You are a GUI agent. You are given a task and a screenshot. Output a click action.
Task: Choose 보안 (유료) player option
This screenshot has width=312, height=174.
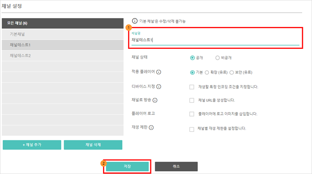point(232,72)
